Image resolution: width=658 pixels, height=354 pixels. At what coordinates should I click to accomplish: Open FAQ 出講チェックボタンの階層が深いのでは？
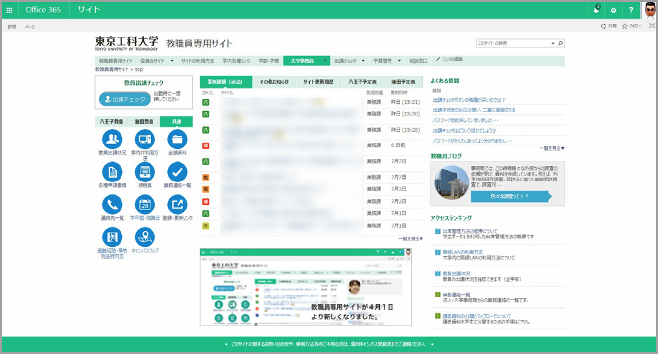coord(469,100)
